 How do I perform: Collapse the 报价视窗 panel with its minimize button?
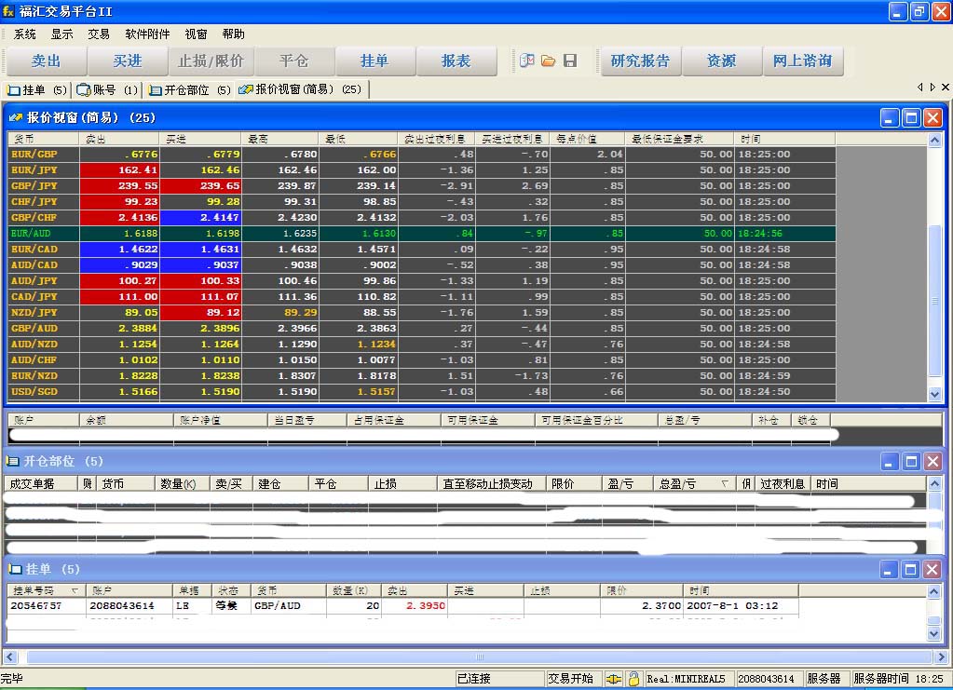[x=888, y=117]
